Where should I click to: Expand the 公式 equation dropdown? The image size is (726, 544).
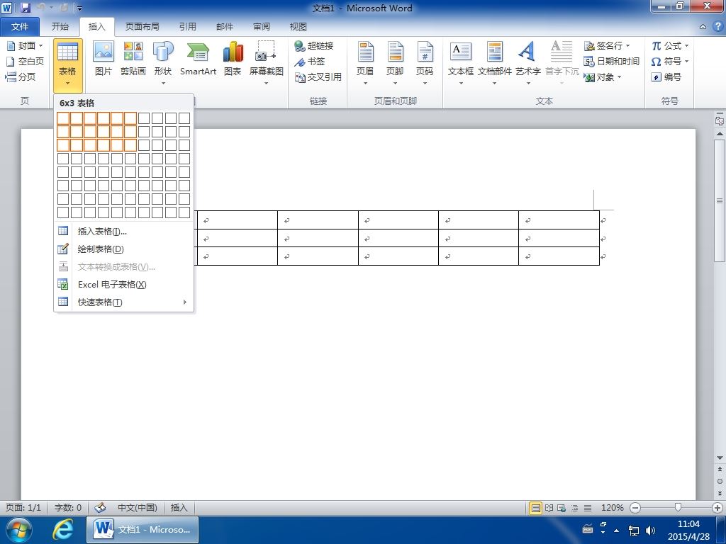coord(686,46)
